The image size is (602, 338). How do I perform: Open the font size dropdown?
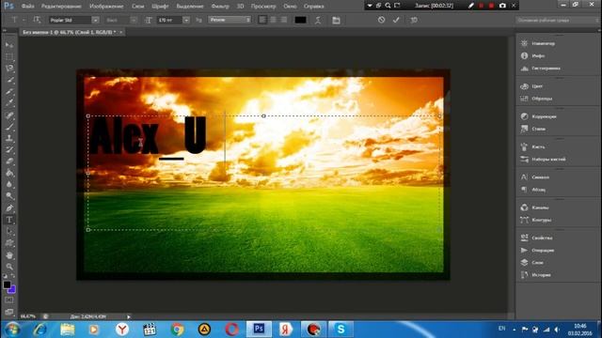click(186, 20)
